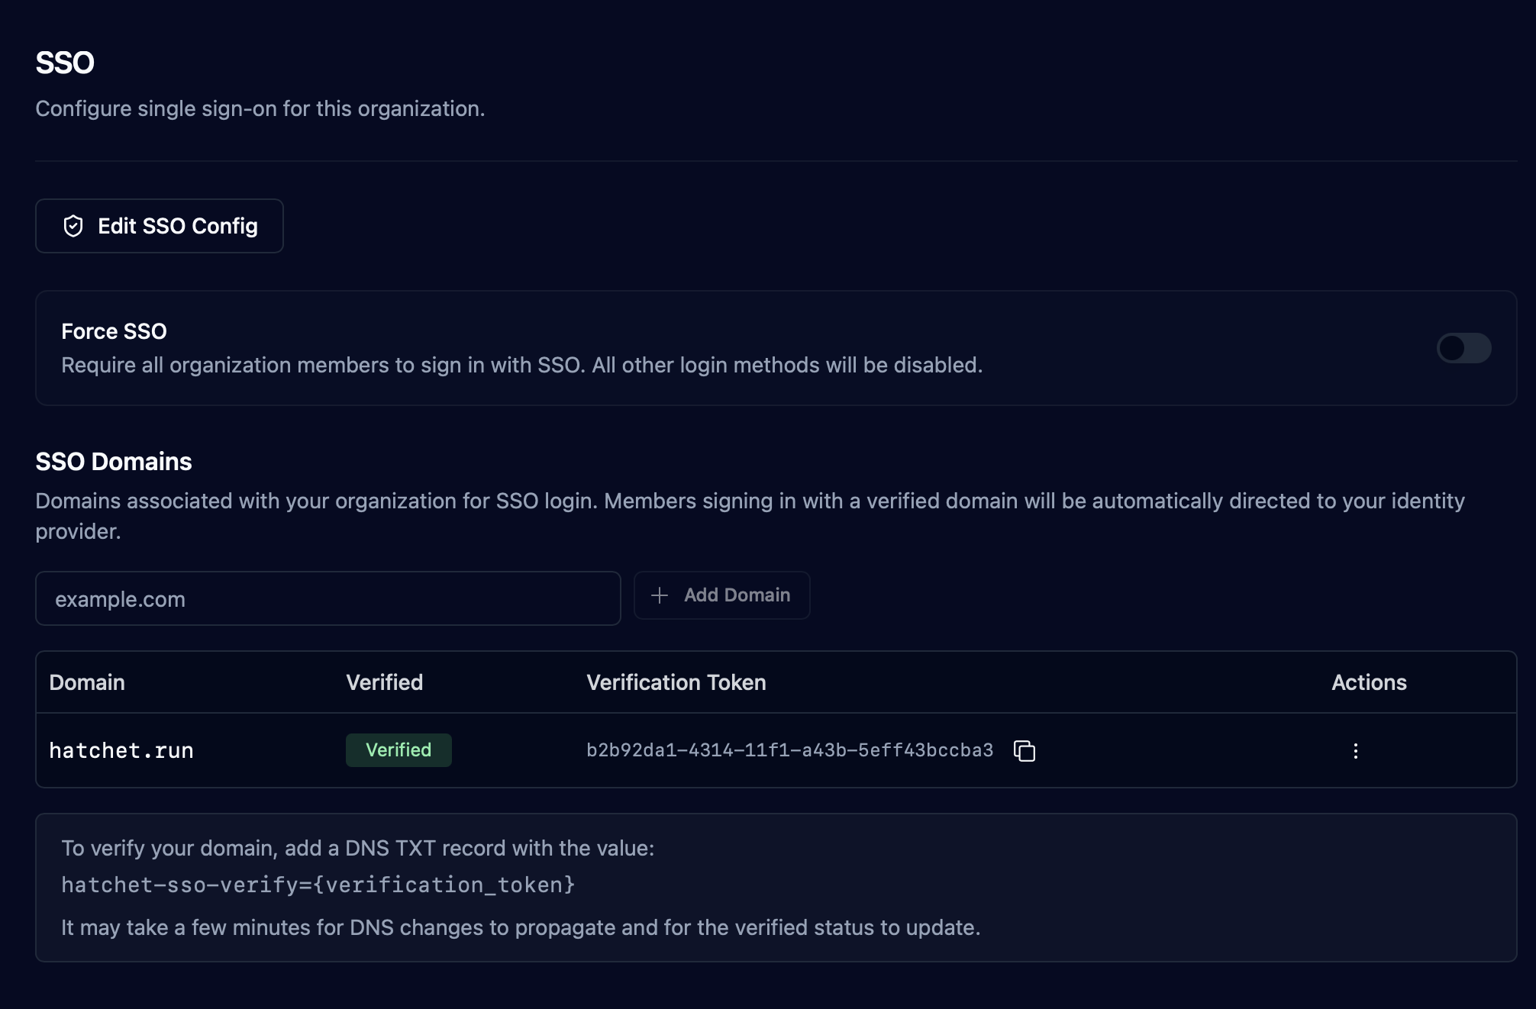
Task: Click the hatchet.run domain cell
Action: coord(121,751)
